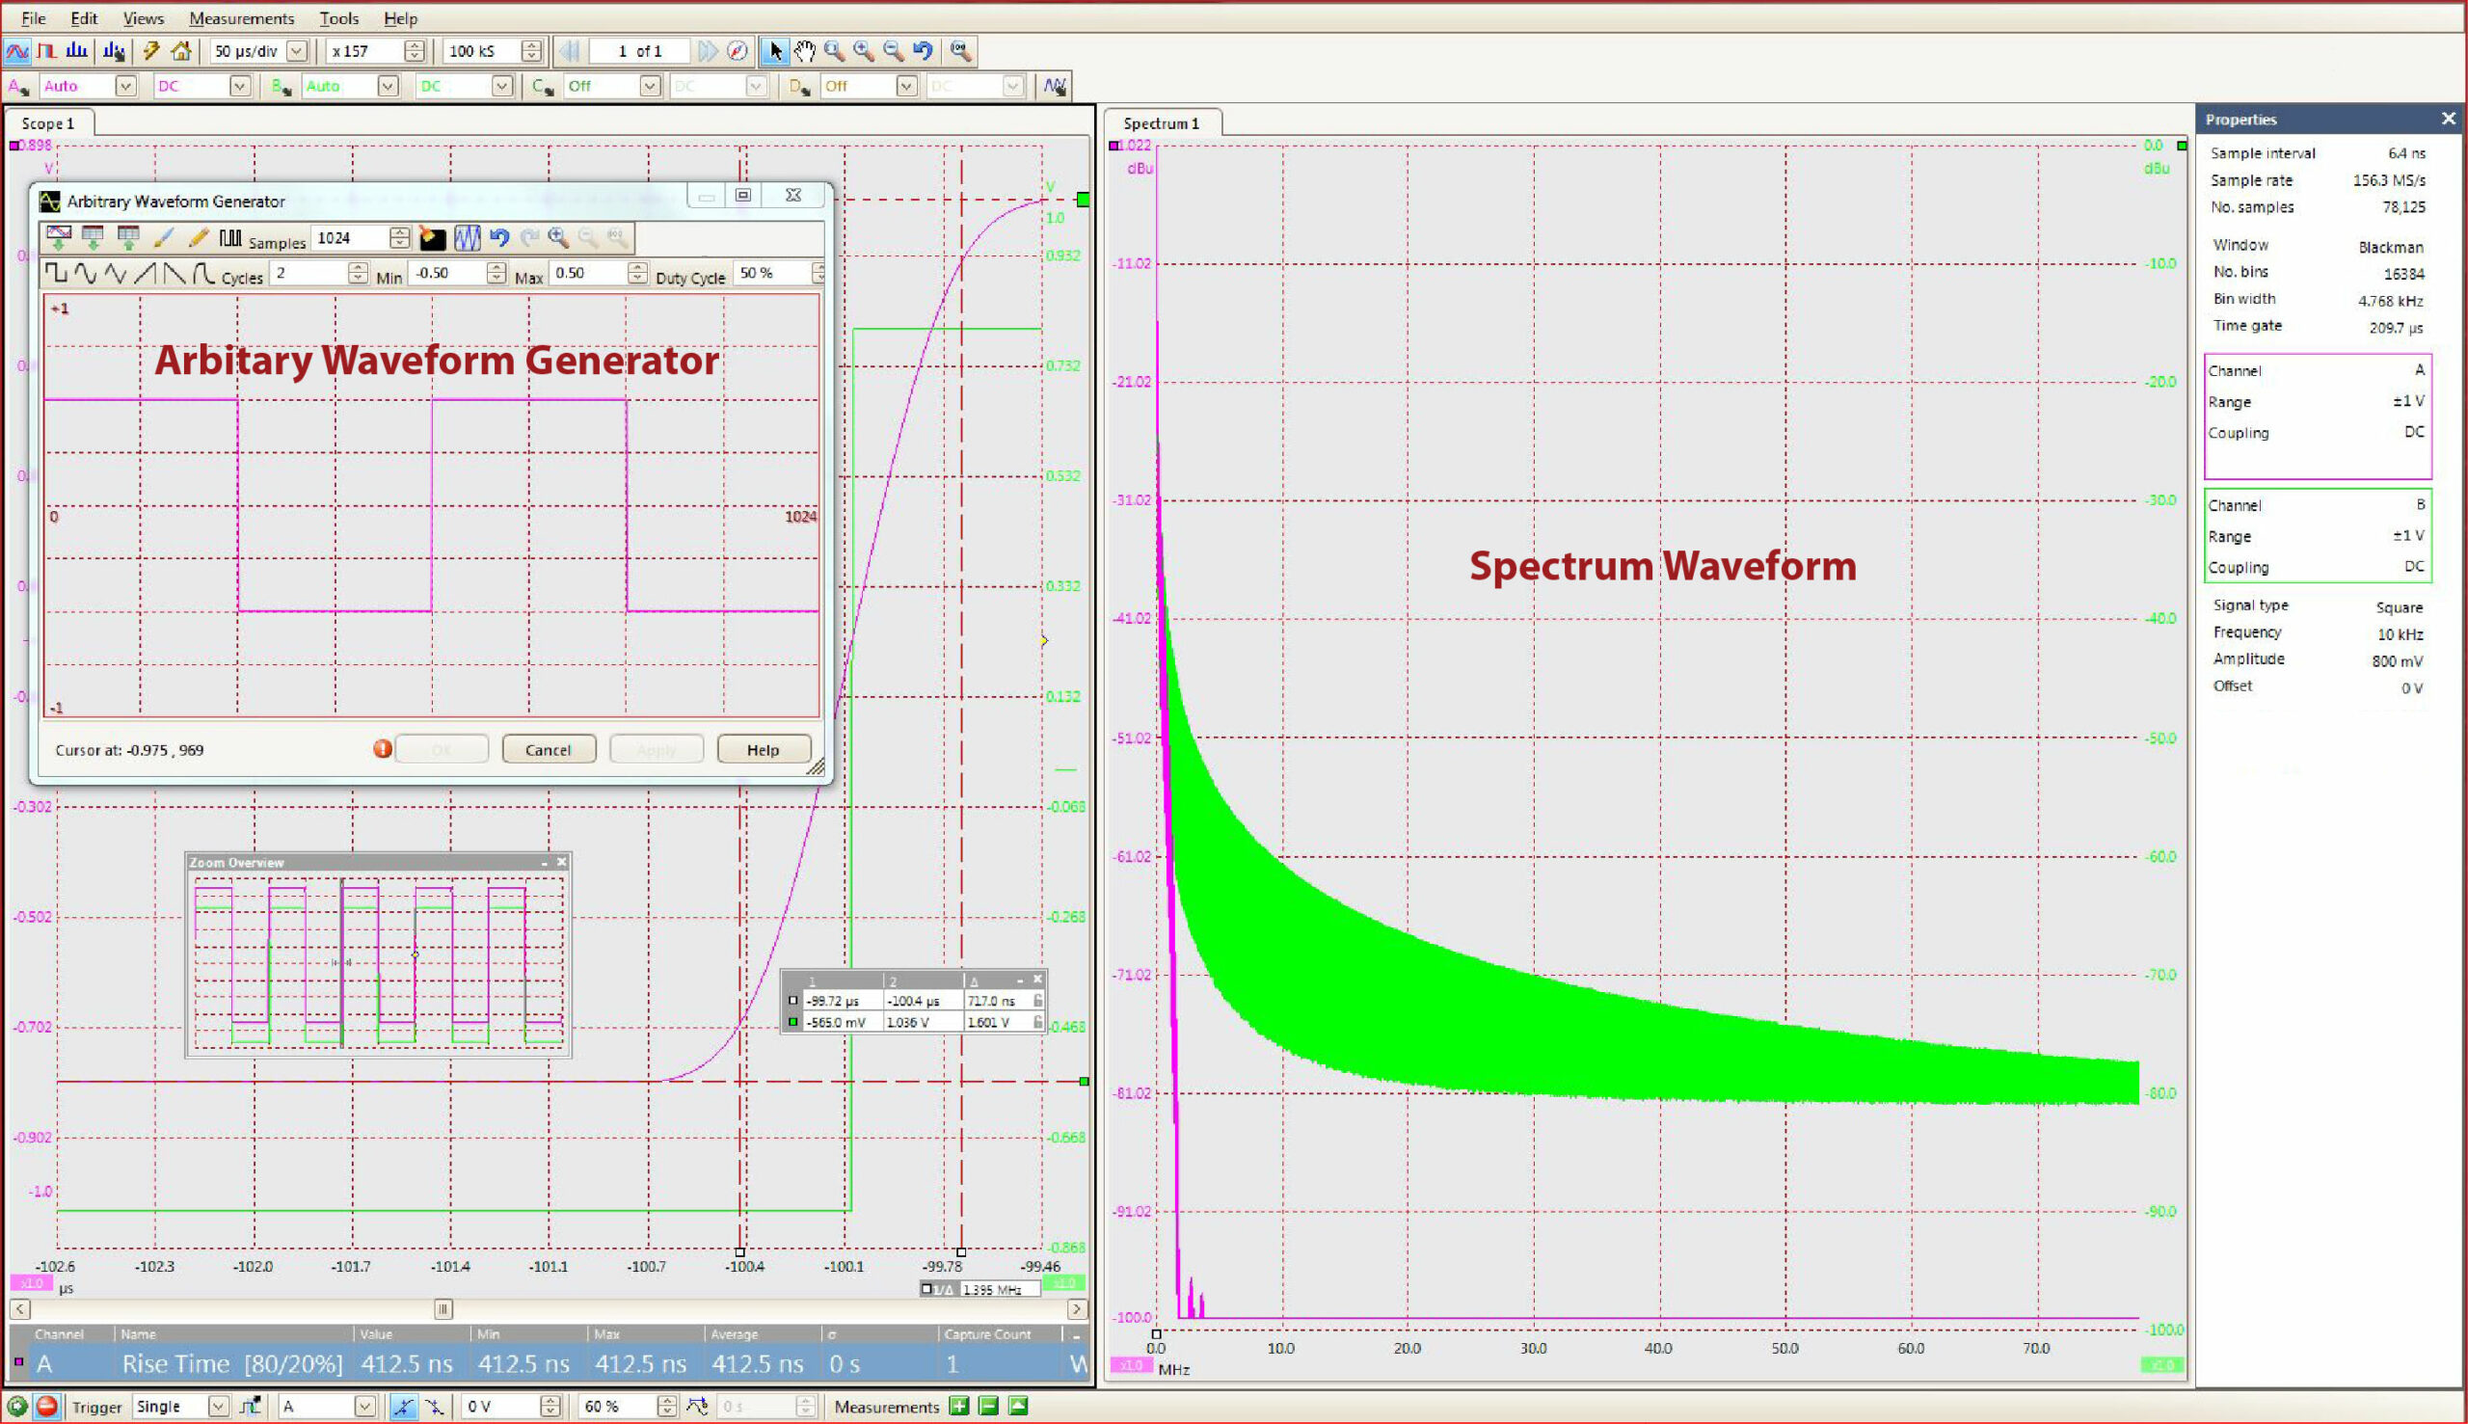Select Scope Mode icon in main toolbar
The image size is (2468, 1424).
[16, 51]
